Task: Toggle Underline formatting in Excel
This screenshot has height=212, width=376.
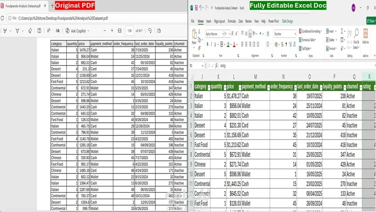Action: [215, 44]
